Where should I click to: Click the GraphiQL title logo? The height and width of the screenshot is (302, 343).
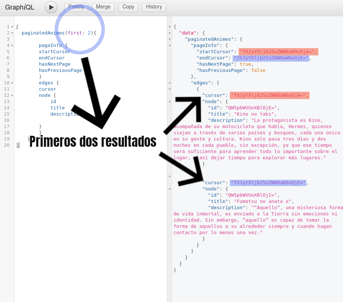(x=19, y=7)
